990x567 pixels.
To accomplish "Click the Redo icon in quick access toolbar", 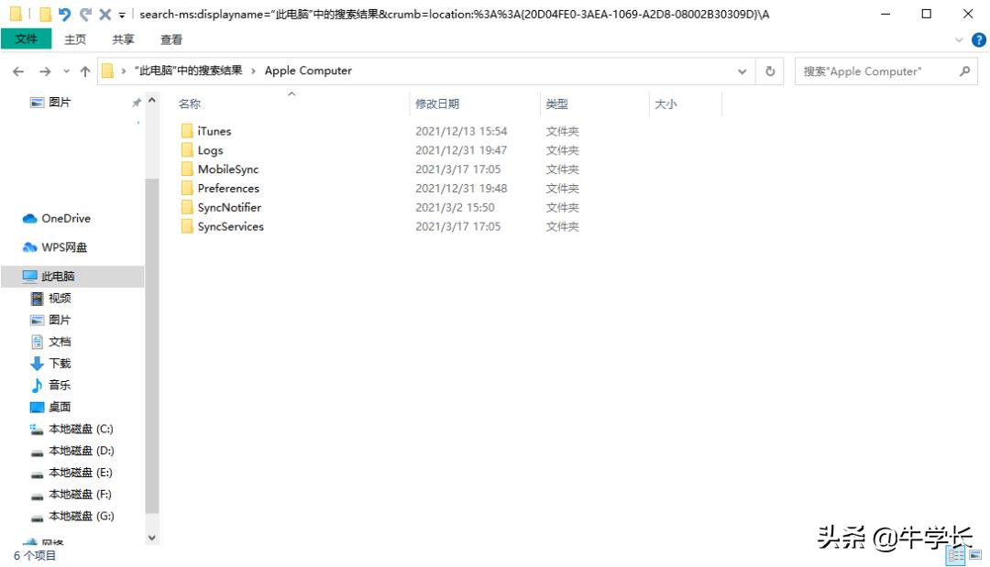I will [x=84, y=14].
